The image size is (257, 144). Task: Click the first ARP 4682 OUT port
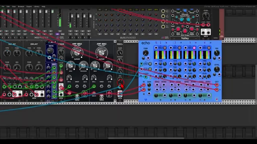(85, 93)
